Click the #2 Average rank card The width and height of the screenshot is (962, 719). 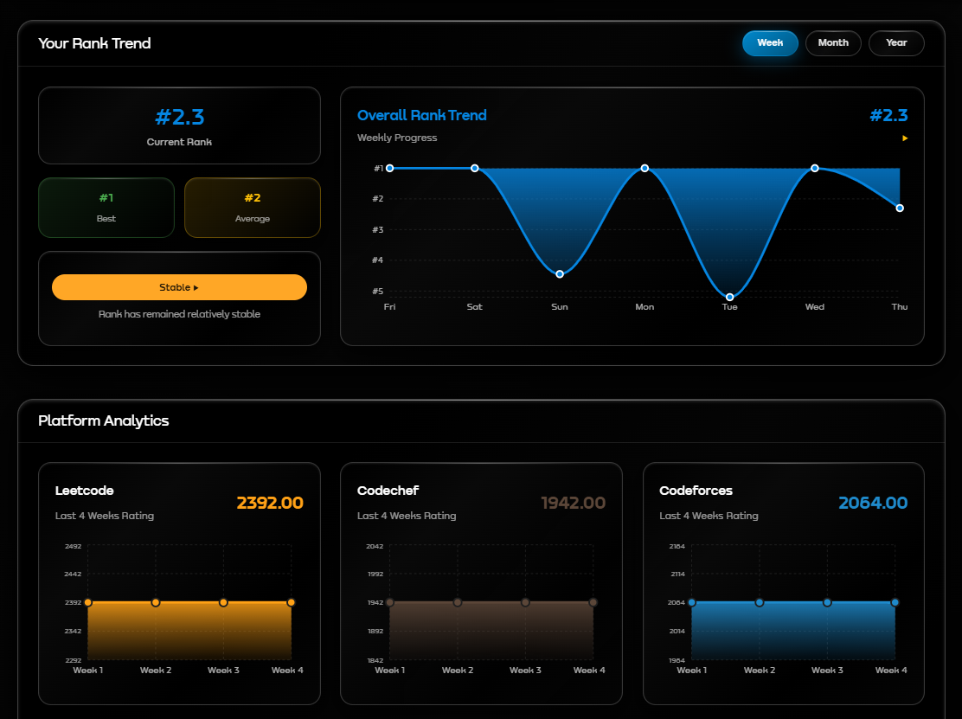coord(252,208)
